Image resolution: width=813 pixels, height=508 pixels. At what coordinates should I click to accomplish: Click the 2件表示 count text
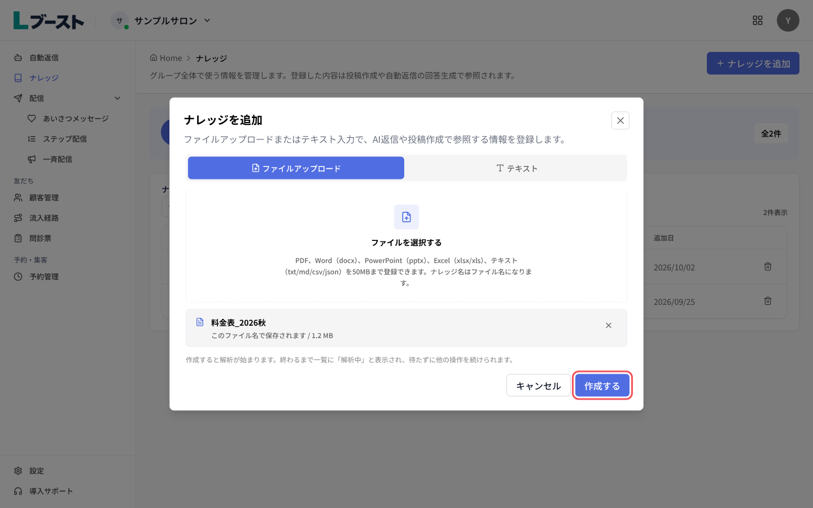point(775,213)
